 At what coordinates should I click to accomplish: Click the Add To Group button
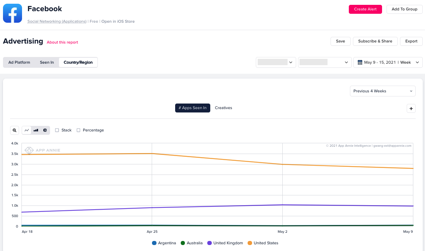point(404,9)
